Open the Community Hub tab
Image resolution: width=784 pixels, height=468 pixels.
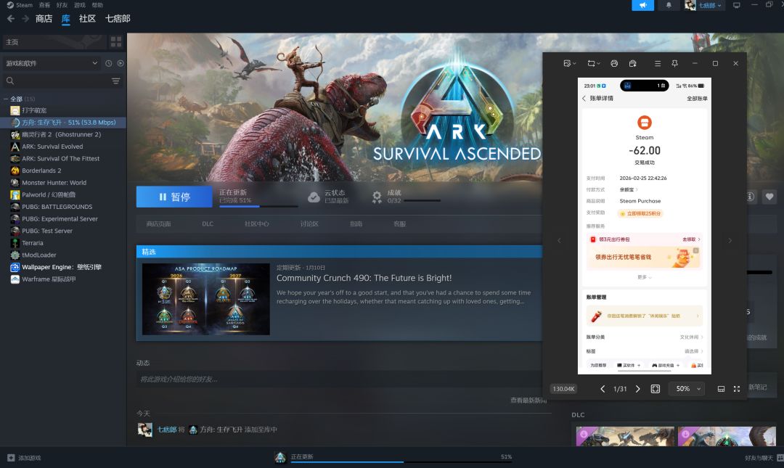[256, 224]
